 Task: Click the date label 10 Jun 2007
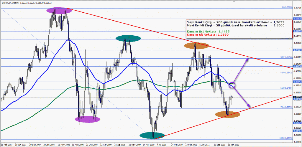tap(21, 144)
